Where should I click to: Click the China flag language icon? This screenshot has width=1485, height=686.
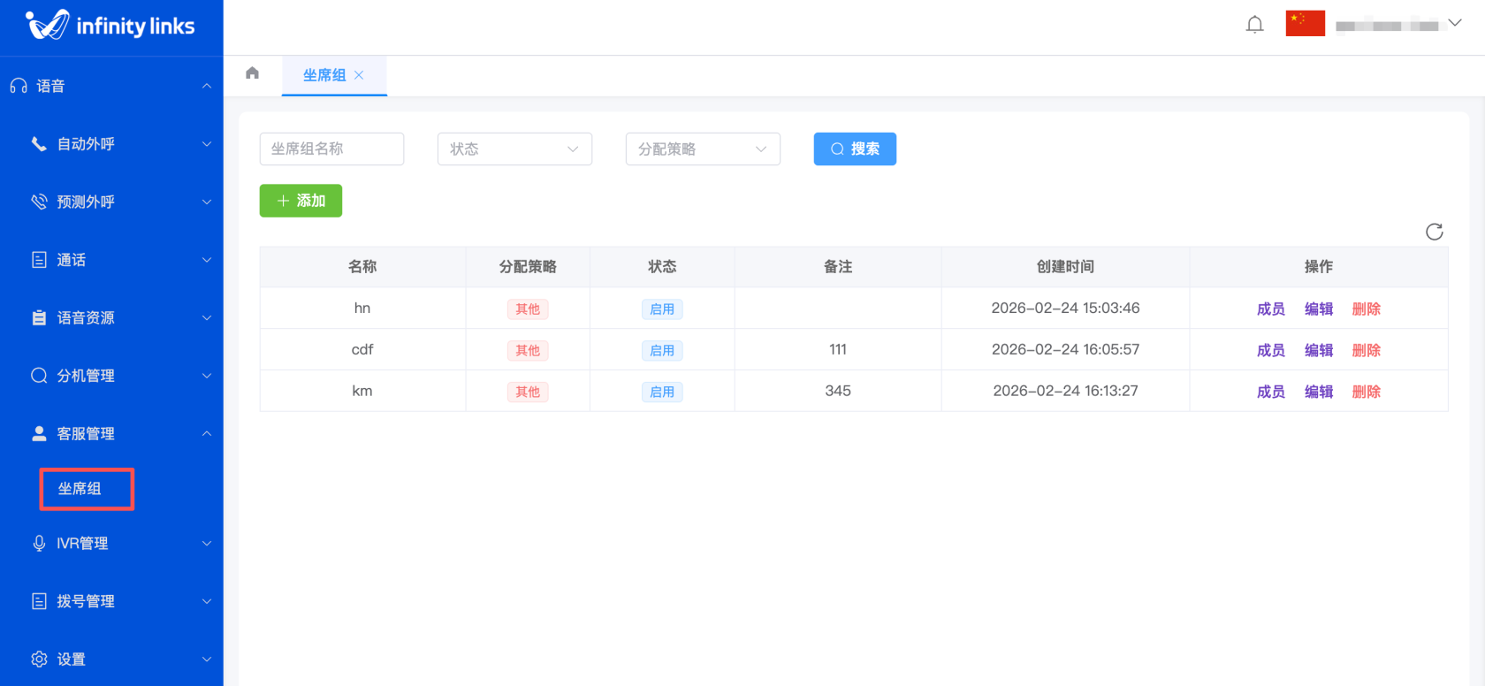click(x=1305, y=24)
